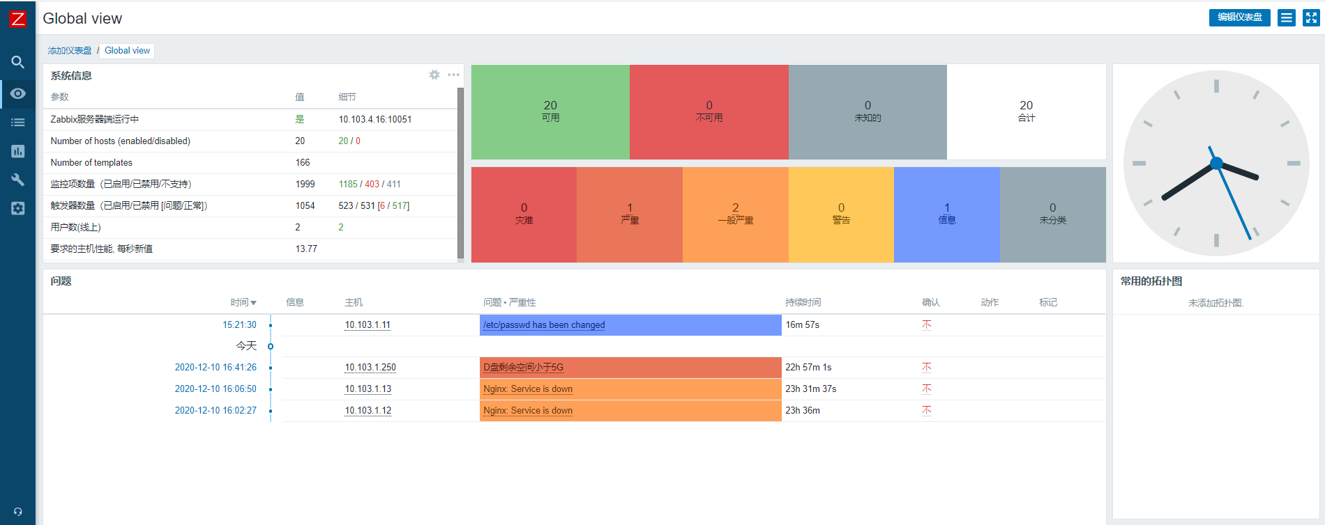Image resolution: width=1325 pixels, height=525 pixels.
Task: Acknowledge the 10.103.1.12 Nginx problem
Action: [x=926, y=411]
